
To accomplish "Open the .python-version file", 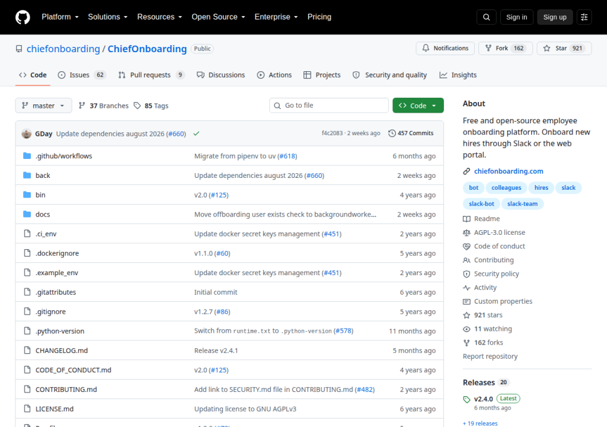I will pyautogui.click(x=60, y=331).
